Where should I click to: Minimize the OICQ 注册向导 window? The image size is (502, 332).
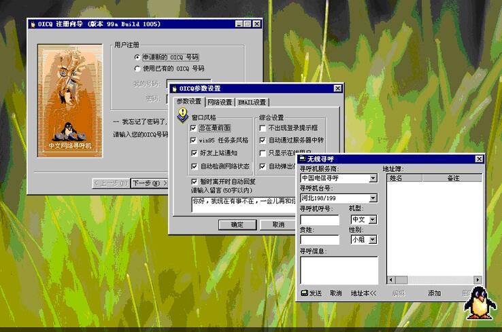[x=239, y=24]
